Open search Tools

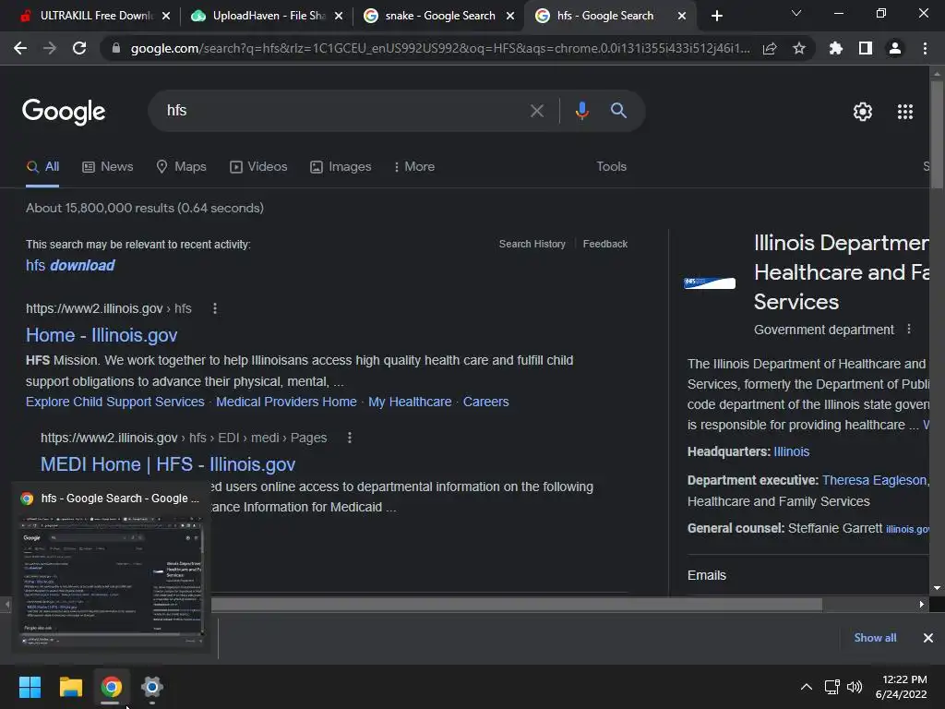tap(611, 167)
